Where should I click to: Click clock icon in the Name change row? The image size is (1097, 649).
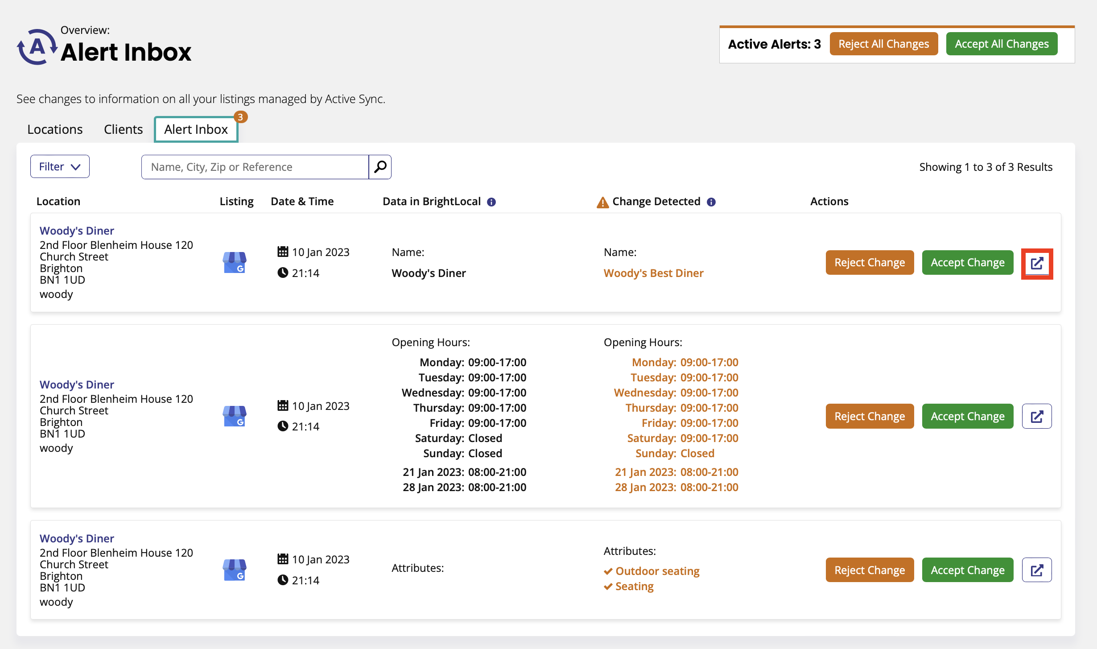(283, 273)
